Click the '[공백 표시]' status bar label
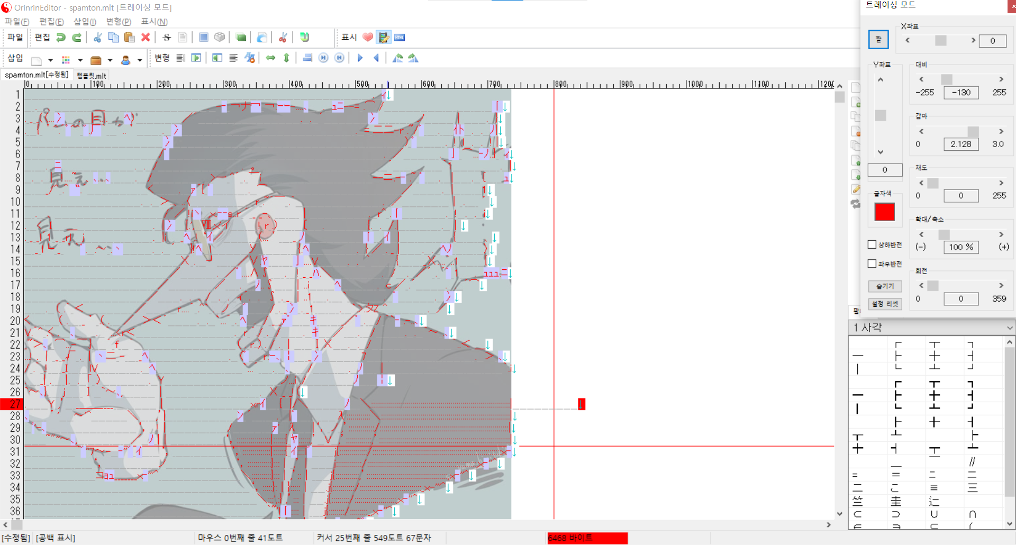 [x=56, y=538]
